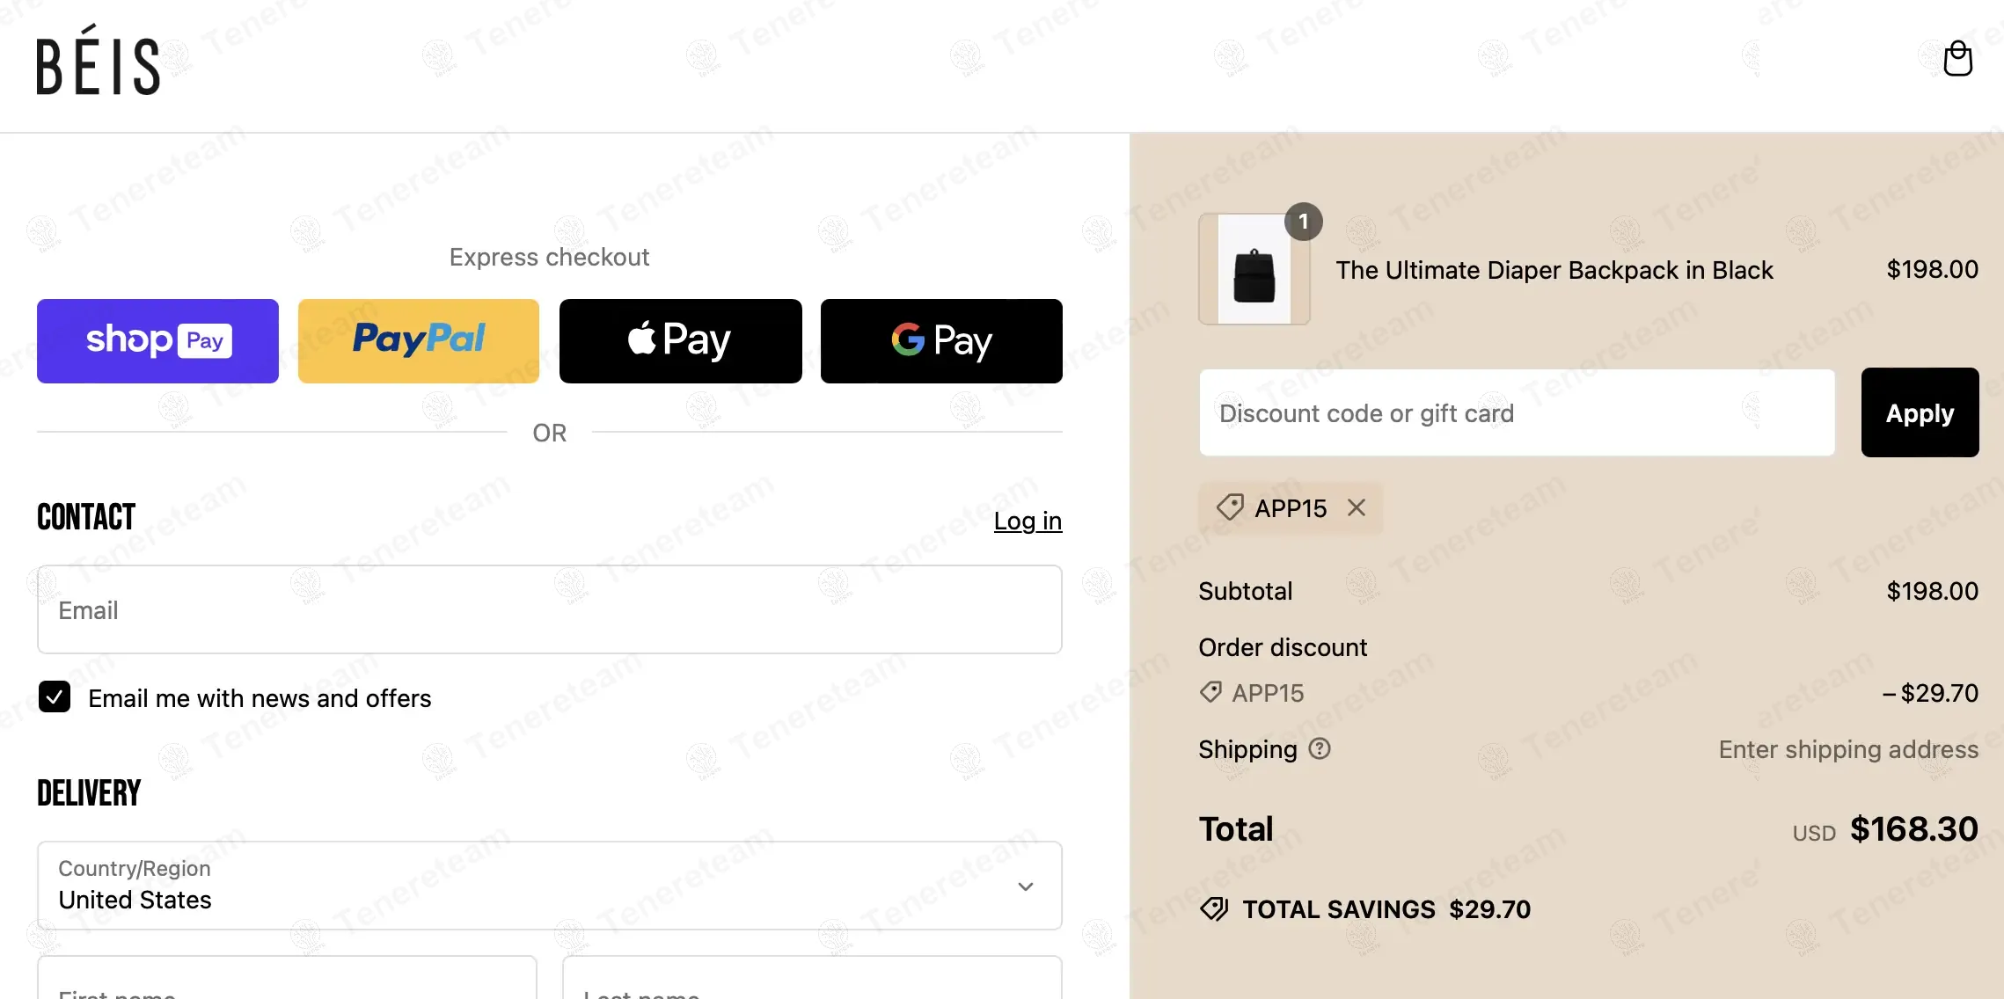Click the APP15 tag icon chip
Image resolution: width=2004 pixels, height=999 pixels.
[x=1229, y=507]
